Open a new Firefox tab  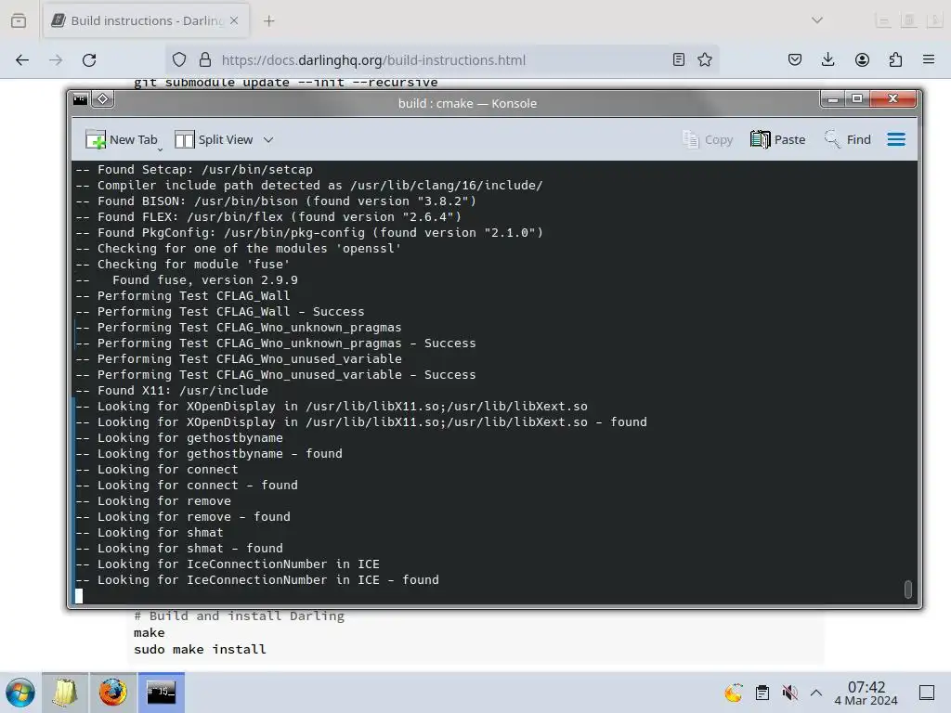pyautogui.click(x=268, y=21)
